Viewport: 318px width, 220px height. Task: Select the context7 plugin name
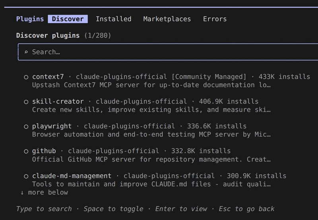[x=48, y=77]
